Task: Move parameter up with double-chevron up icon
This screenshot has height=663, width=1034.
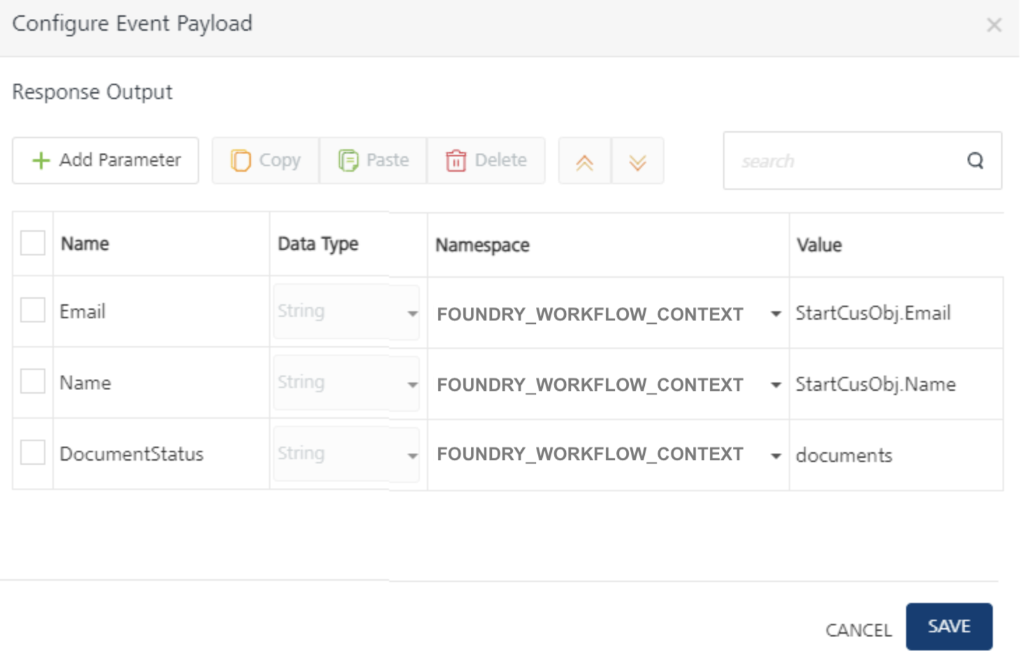Action: coord(585,163)
